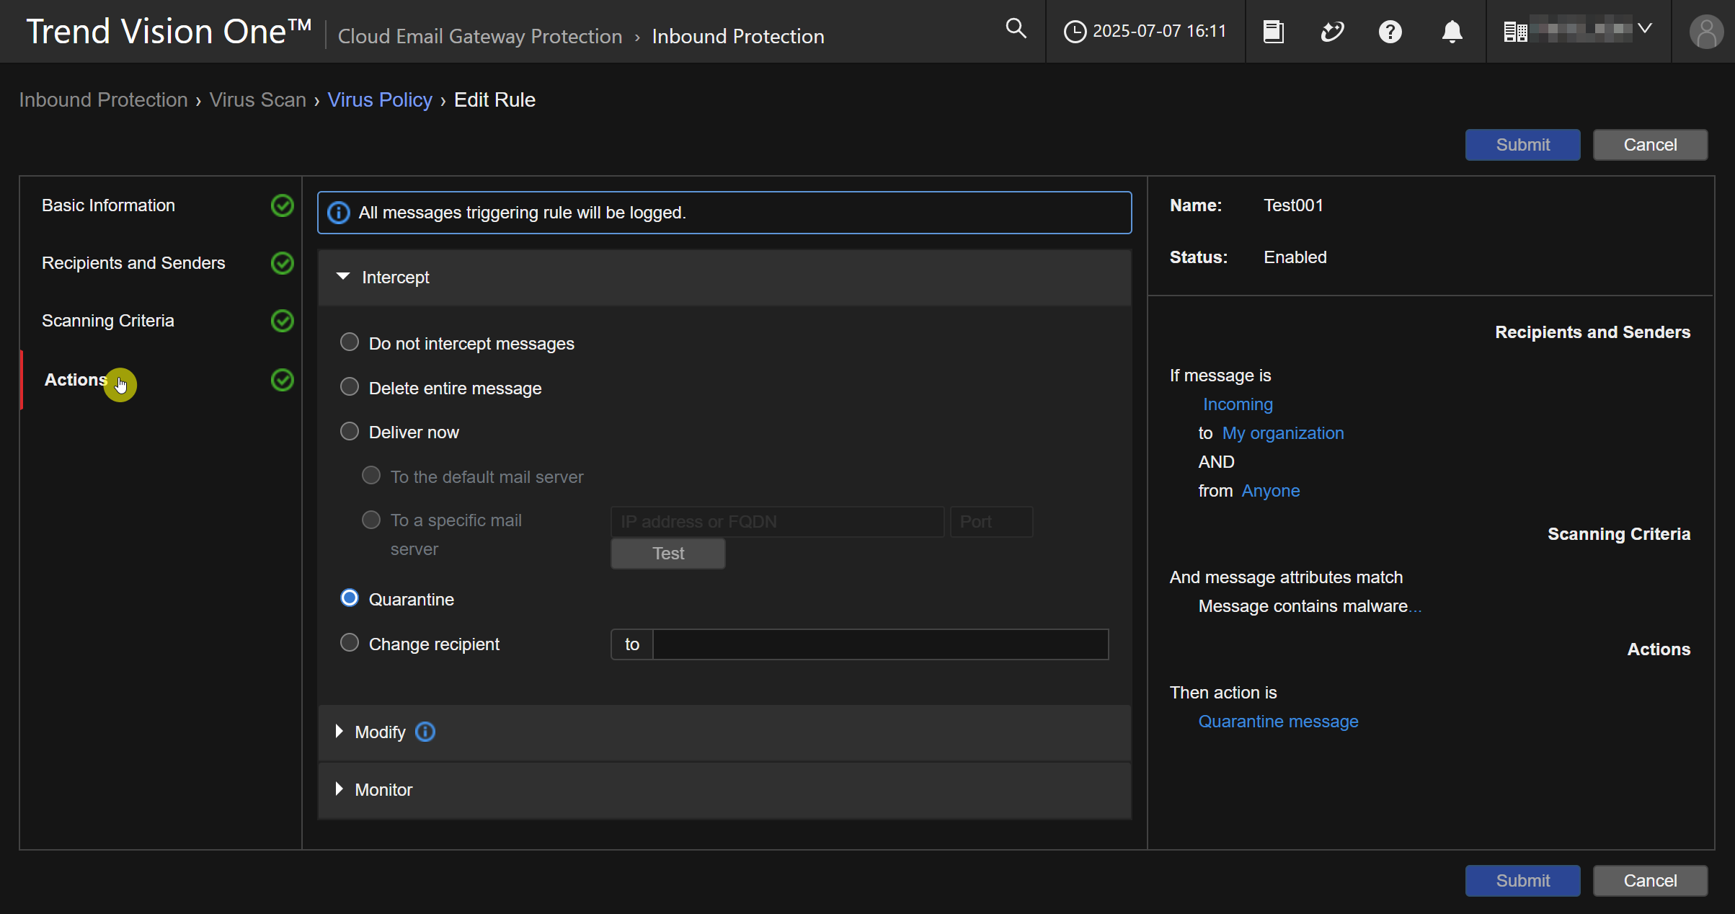Click the search magnifier icon
Image resolution: width=1735 pixels, height=914 pixels.
[1016, 29]
